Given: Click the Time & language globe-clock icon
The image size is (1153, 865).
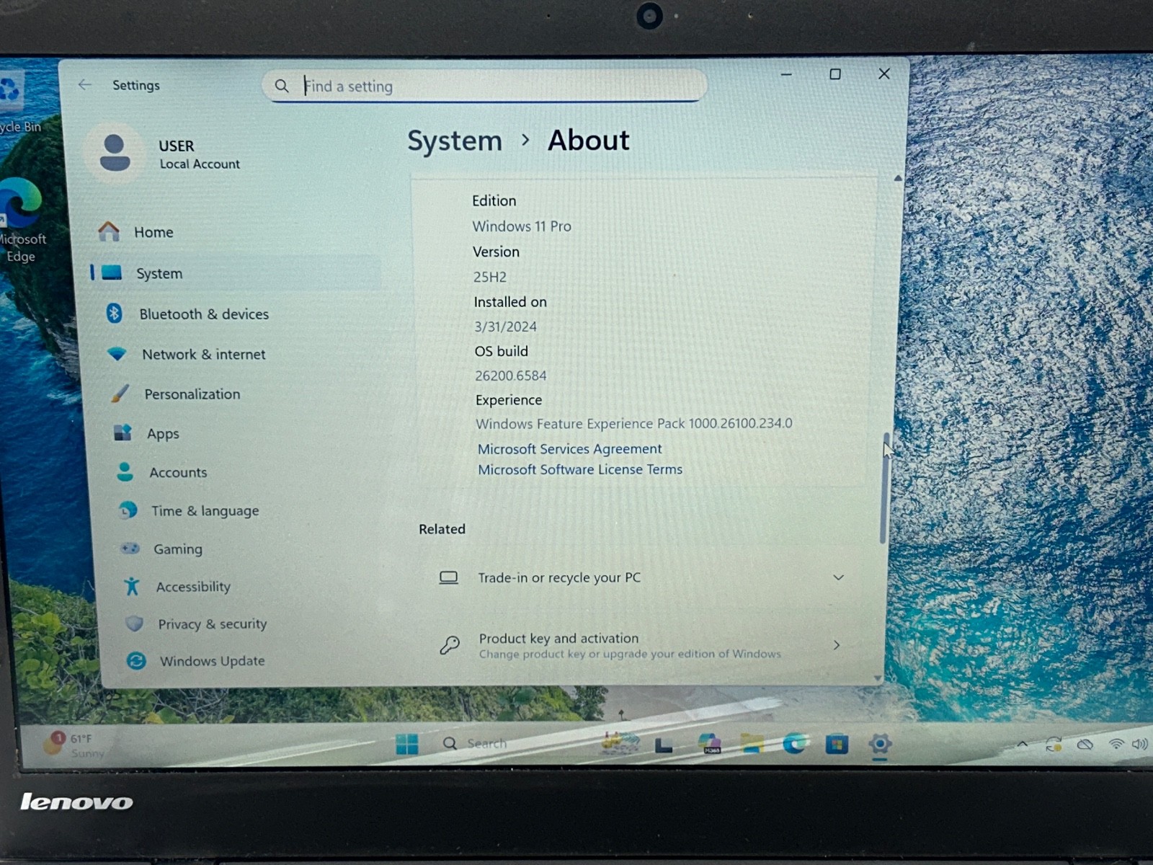Looking at the screenshot, I should (128, 510).
